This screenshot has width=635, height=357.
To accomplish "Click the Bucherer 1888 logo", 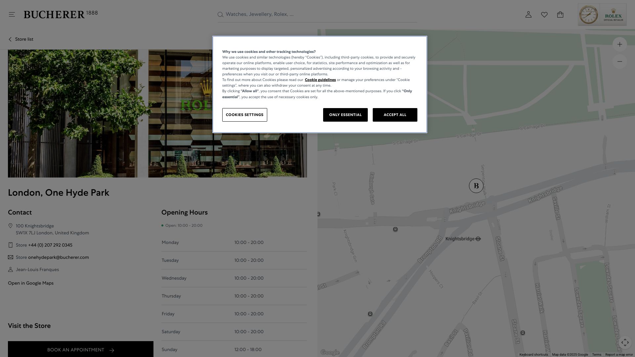I will [x=61, y=15].
